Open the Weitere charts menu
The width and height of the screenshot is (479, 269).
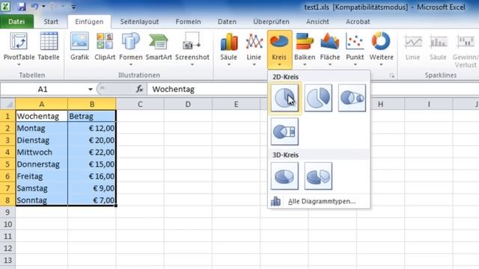pyautogui.click(x=381, y=49)
